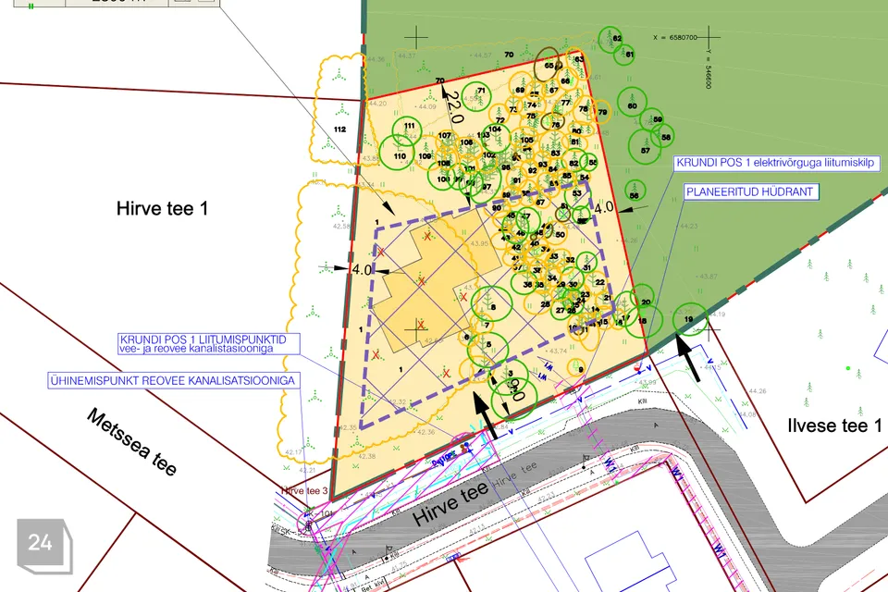The height and width of the screenshot is (592, 888).
Task: Click green tree circle number 19
Action: [x=690, y=319]
